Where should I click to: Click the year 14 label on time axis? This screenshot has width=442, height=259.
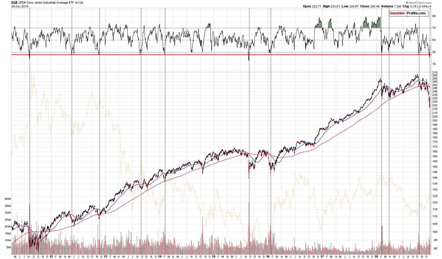coord(160,256)
